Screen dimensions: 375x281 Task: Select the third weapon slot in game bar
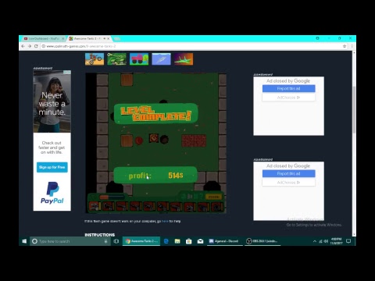pos(122,206)
